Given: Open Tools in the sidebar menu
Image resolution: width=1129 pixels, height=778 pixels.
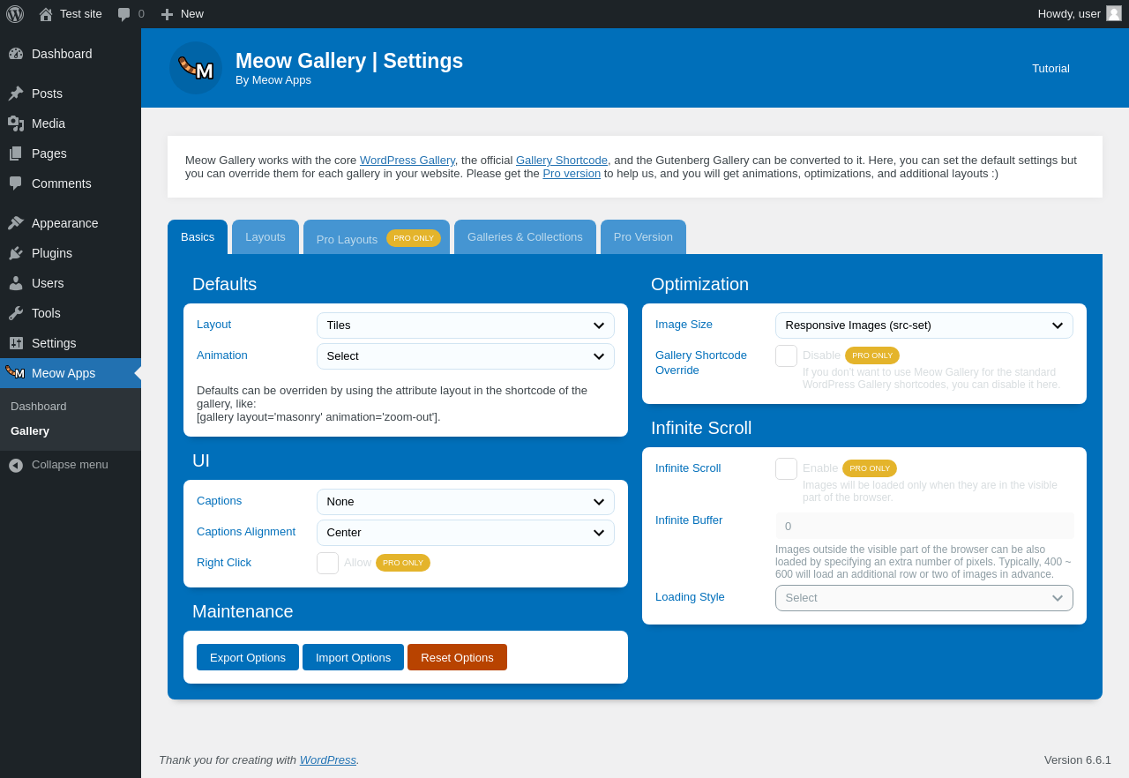Looking at the screenshot, I should coord(71,313).
